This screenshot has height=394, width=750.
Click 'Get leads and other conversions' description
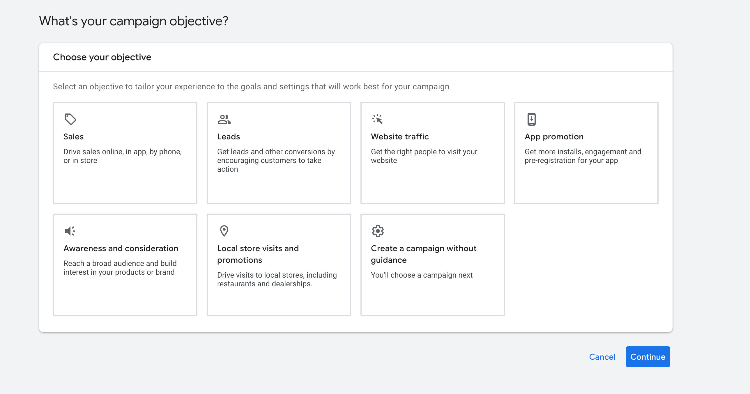point(276,160)
